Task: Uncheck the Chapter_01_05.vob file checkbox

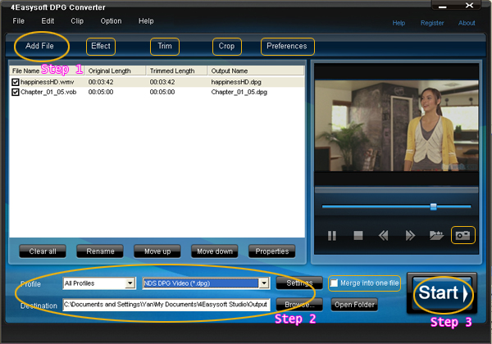Action: coord(16,92)
